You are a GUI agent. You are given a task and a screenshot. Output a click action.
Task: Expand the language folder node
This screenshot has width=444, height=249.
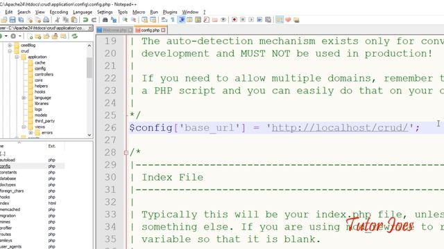(24, 98)
